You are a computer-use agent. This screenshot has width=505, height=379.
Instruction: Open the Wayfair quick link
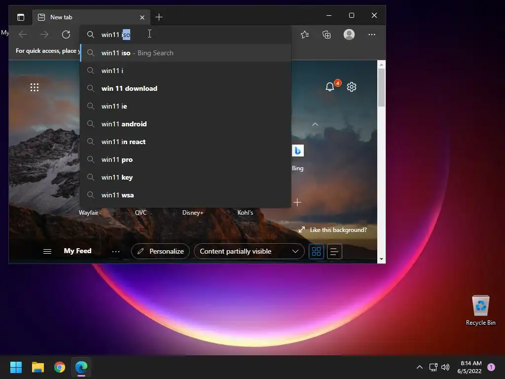[88, 213]
